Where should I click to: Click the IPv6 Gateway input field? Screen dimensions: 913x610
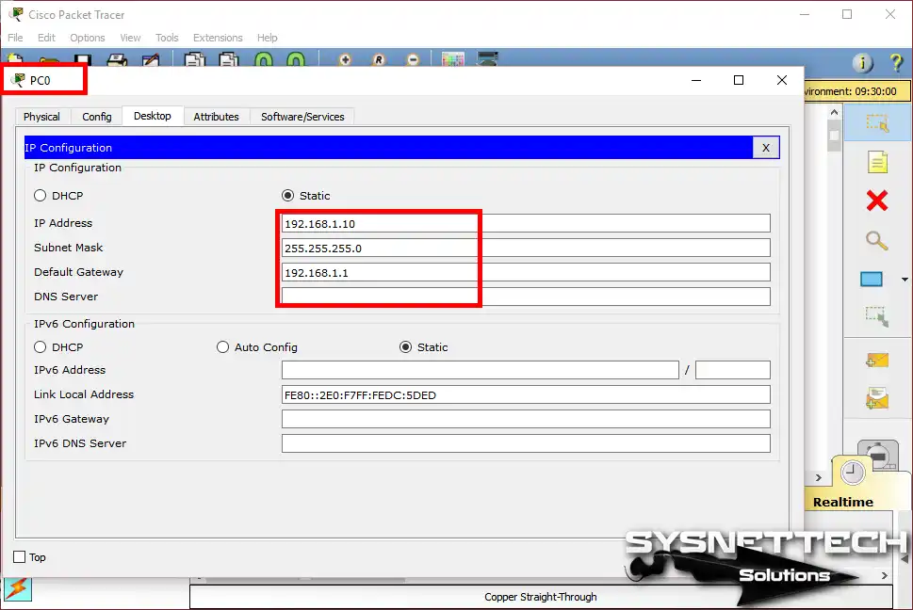(526, 419)
